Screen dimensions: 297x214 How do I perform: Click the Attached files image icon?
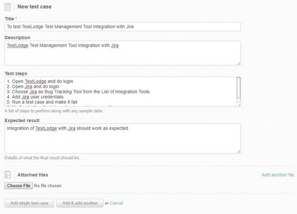tap(8, 175)
